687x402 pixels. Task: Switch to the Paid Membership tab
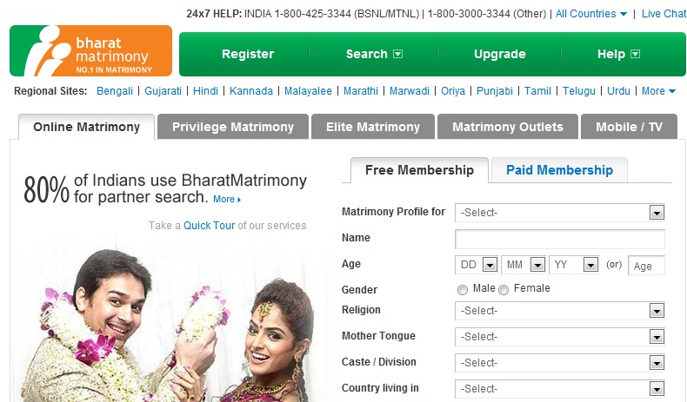click(x=559, y=169)
